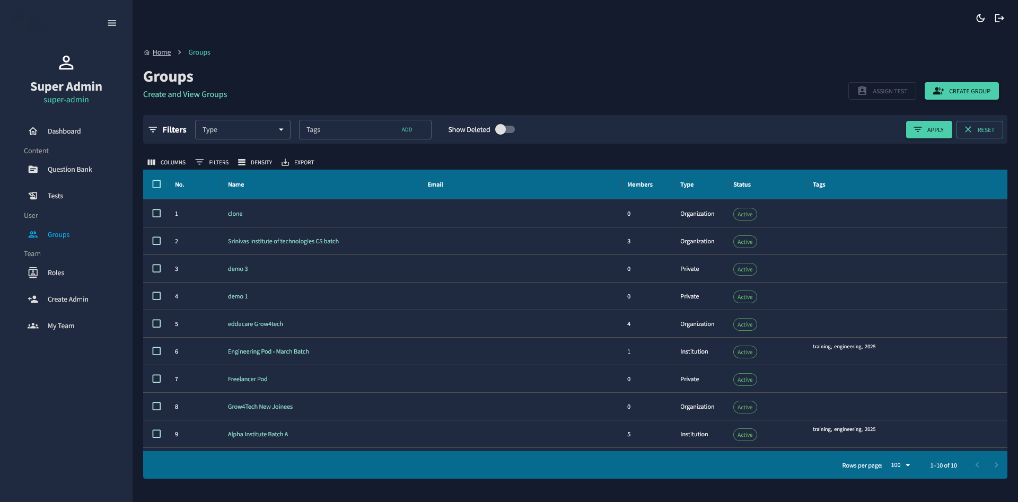This screenshot has height=502, width=1018.
Task: Tick checkbox for Engineering Pod - March Batch
Action: pos(156,351)
